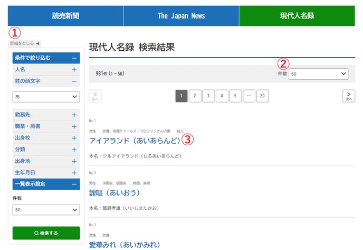Expand the 勤務先 filter section
Image resolution: width=363 pixels, height=250 pixels.
tap(74, 115)
